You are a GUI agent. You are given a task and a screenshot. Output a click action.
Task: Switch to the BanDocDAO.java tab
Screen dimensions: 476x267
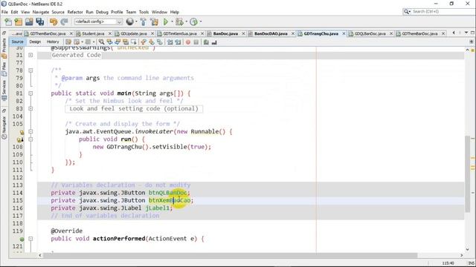coord(271,33)
